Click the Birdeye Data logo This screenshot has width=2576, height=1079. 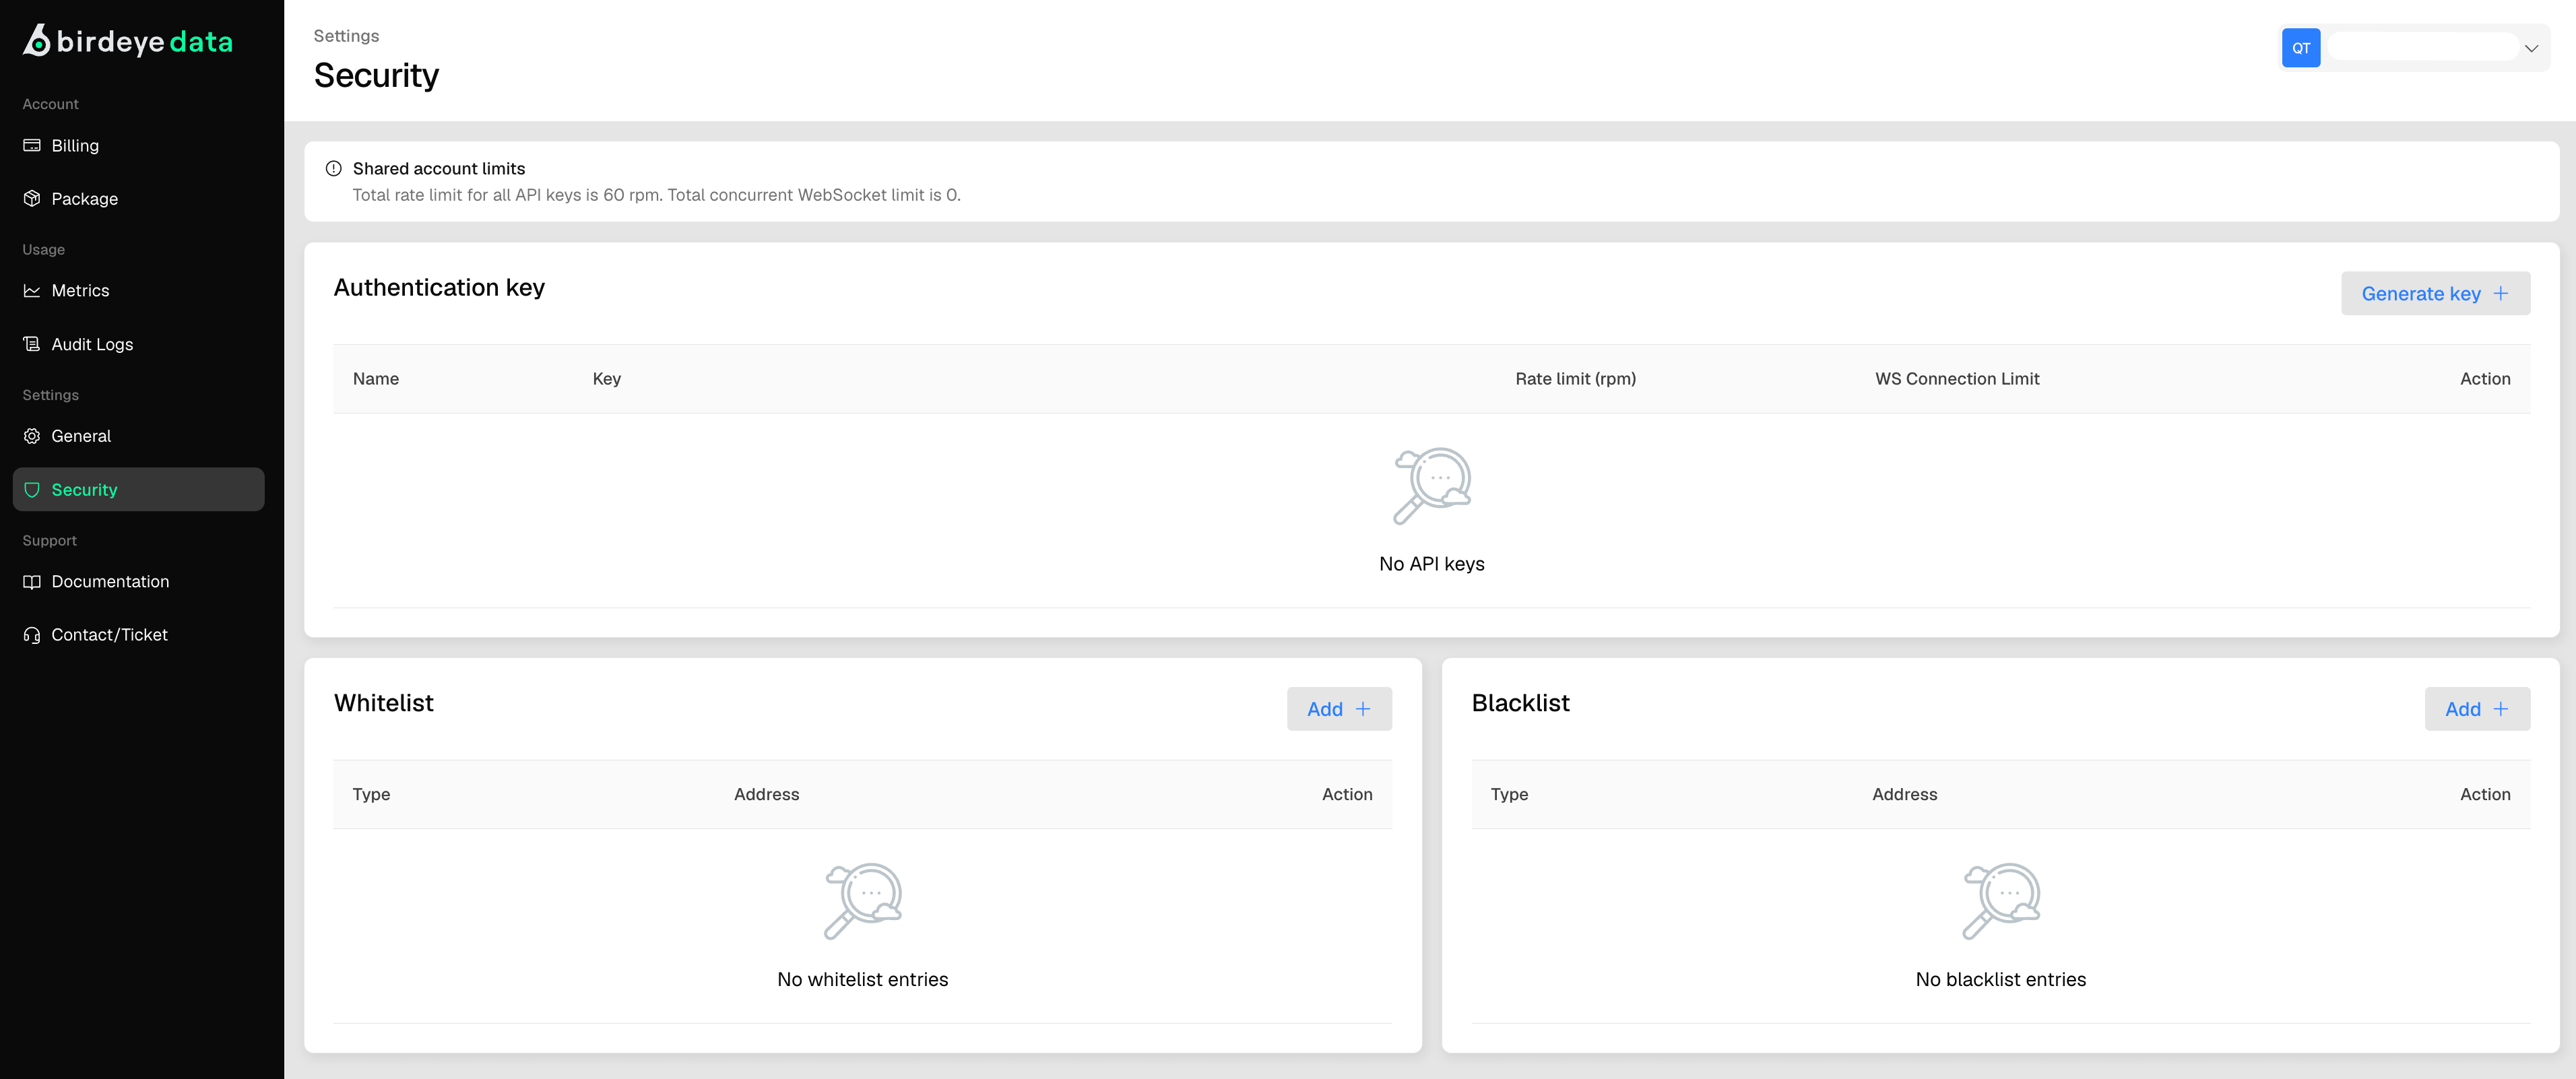pos(128,41)
